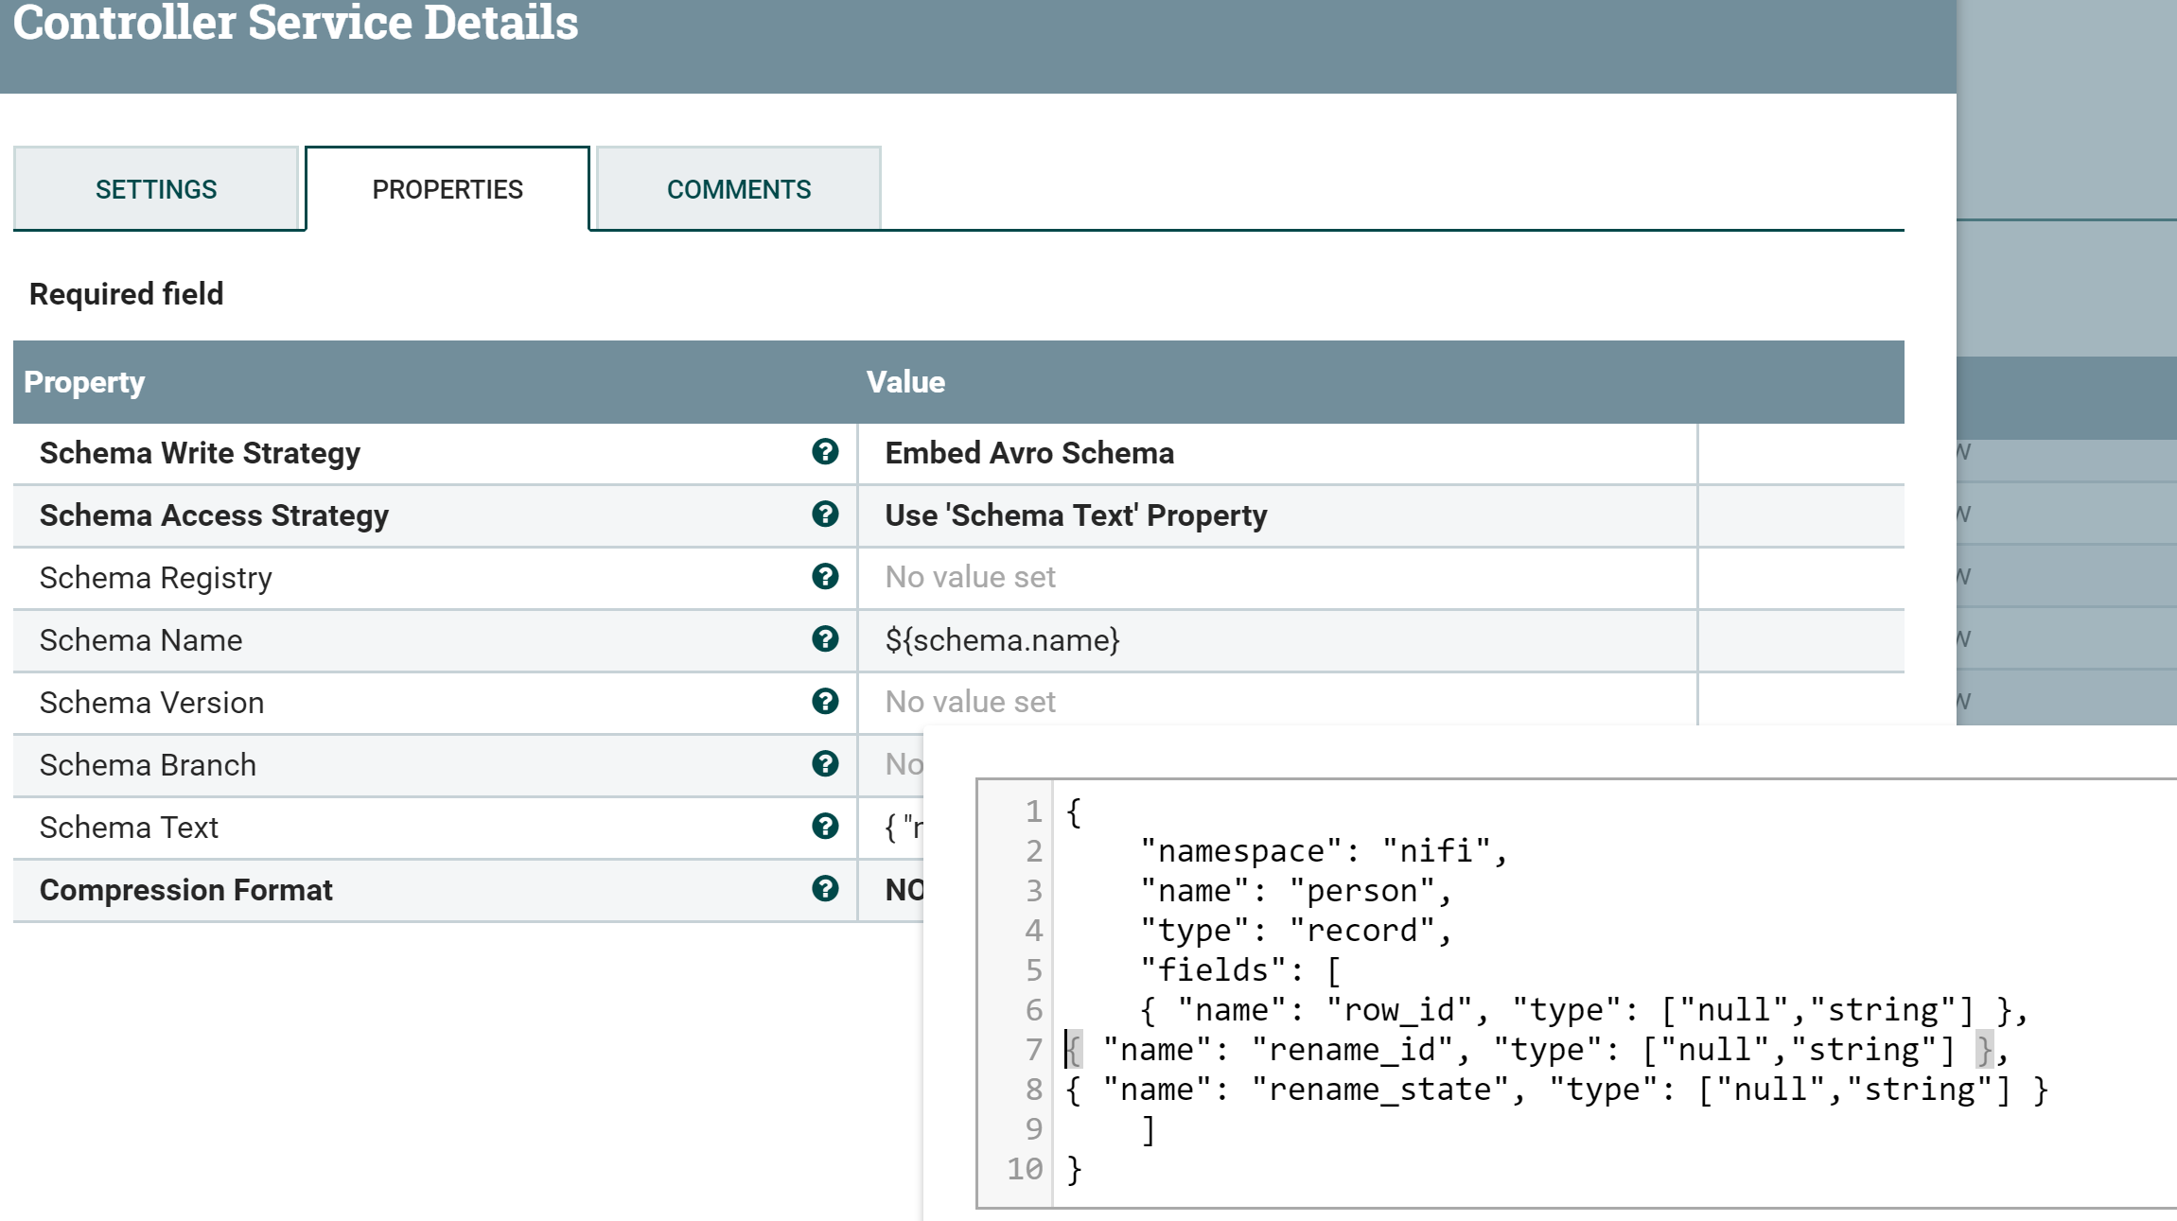The height and width of the screenshot is (1221, 2177).
Task: Click help icon beside Schema Registry
Action: [x=825, y=577]
